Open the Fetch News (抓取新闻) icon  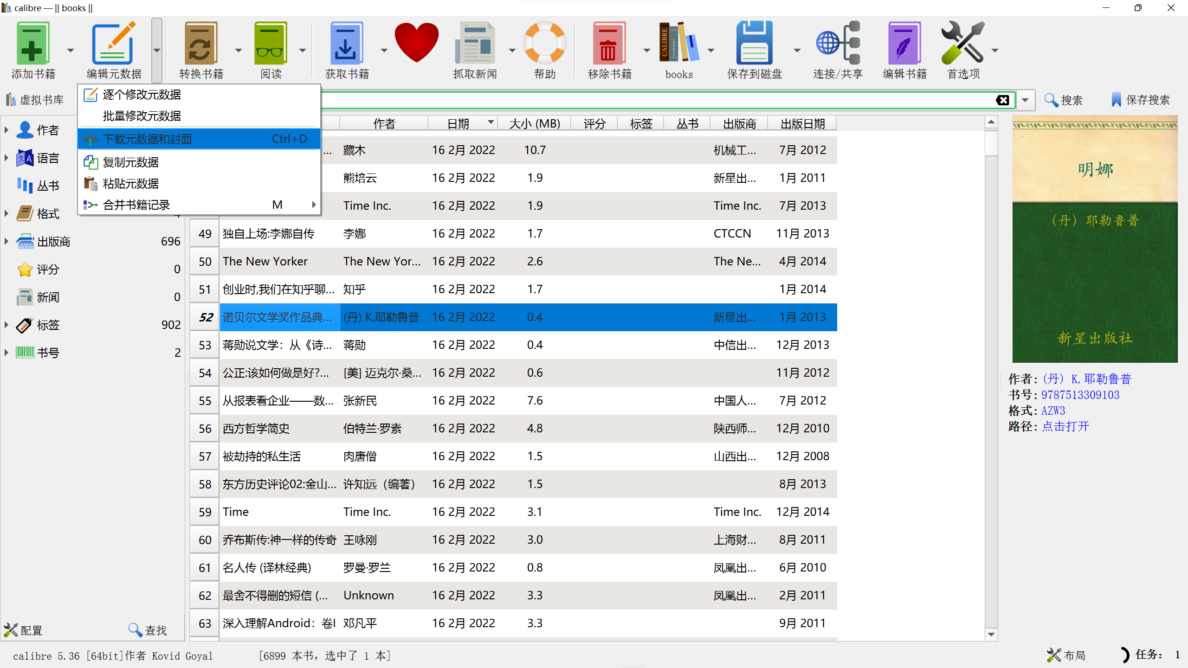[x=474, y=44]
